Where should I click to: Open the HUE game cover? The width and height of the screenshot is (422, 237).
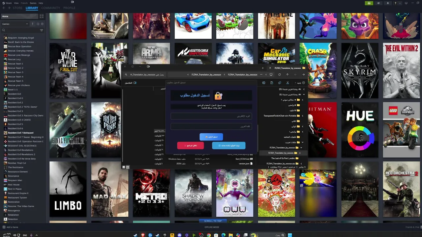click(x=360, y=130)
